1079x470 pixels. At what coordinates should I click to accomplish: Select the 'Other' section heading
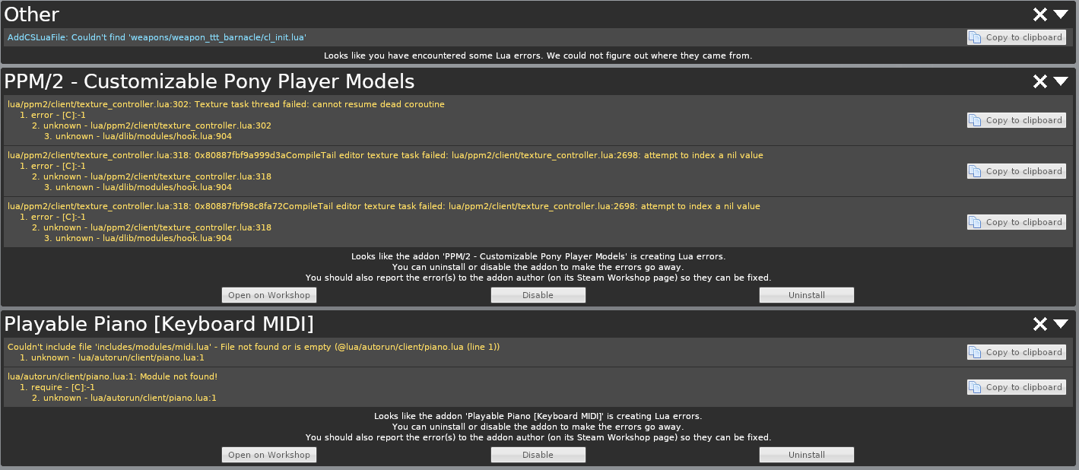click(x=32, y=14)
